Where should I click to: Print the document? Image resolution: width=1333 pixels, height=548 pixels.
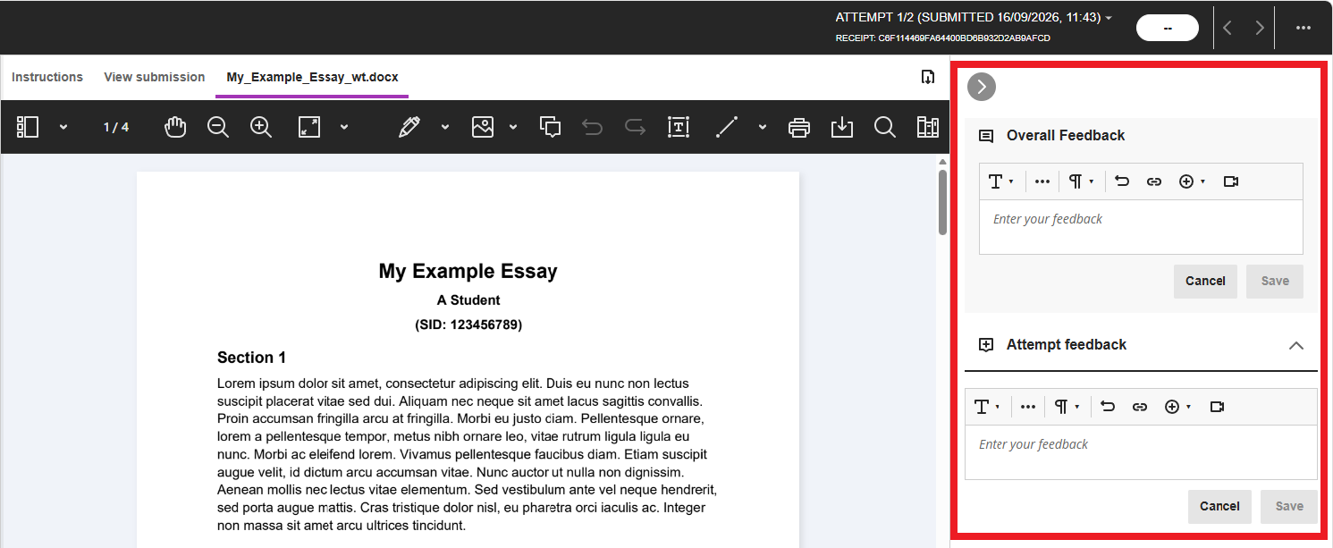pyautogui.click(x=799, y=127)
